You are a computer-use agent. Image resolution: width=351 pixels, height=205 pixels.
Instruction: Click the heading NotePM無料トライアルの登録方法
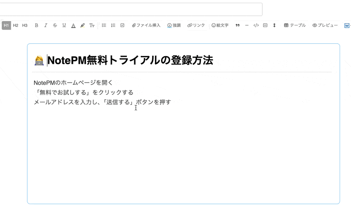click(130, 60)
